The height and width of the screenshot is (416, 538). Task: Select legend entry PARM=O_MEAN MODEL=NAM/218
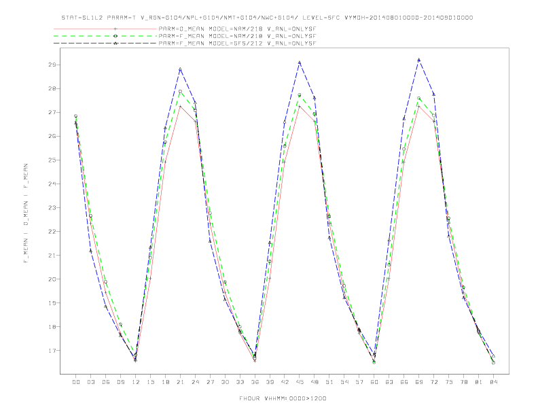pos(237,29)
